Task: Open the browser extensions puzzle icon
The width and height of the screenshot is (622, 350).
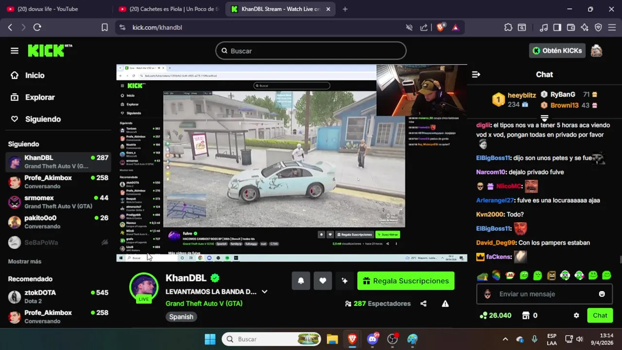Action: (x=508, y=28)
